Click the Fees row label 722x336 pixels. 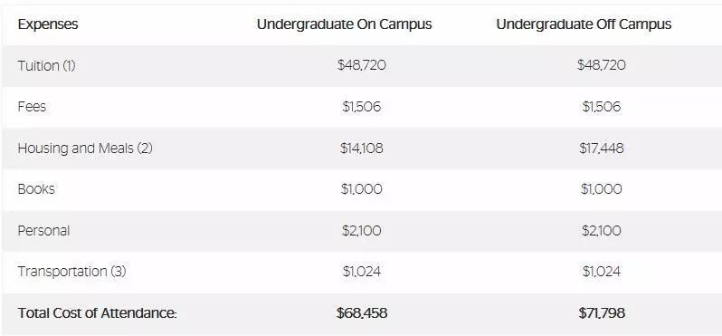32,107
